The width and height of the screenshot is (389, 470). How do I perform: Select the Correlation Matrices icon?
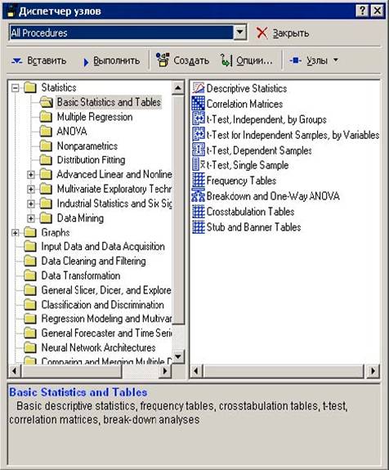(x=198, y=104)
